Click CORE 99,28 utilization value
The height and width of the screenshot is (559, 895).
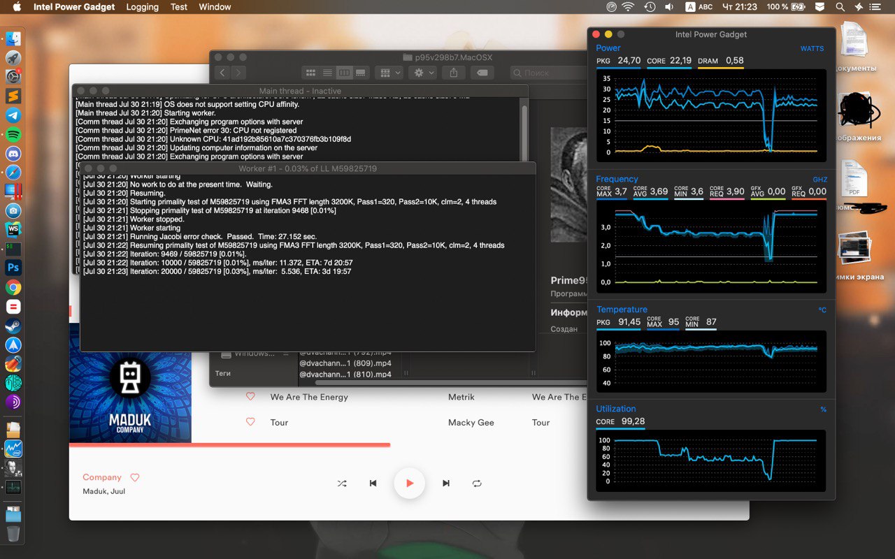pyautogui.click(x=620, y=421)
